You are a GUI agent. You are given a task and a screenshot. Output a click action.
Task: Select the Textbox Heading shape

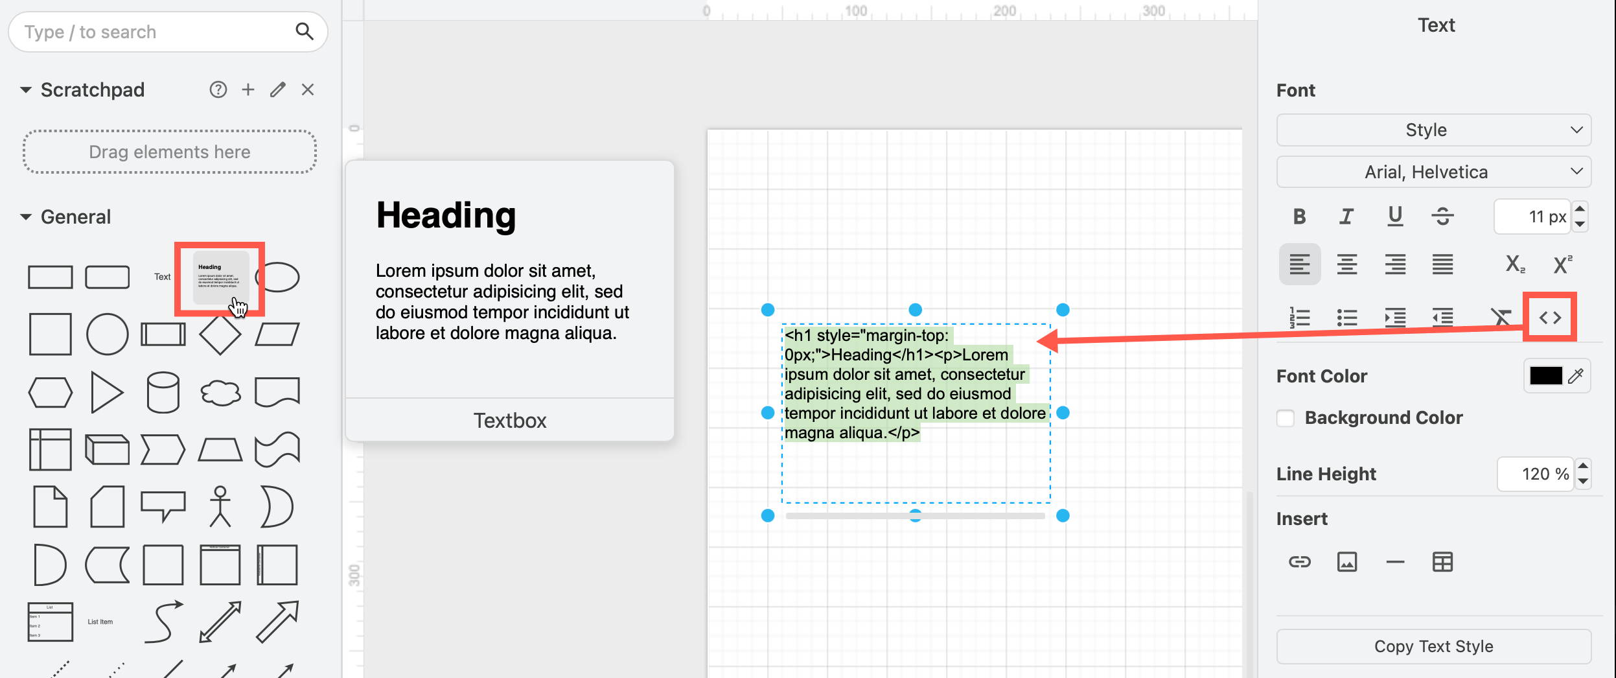click(220, 278)
